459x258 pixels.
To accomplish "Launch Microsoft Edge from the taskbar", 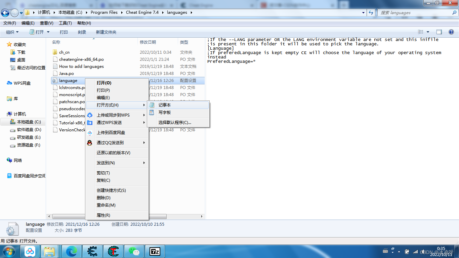I will pos(71,251).
